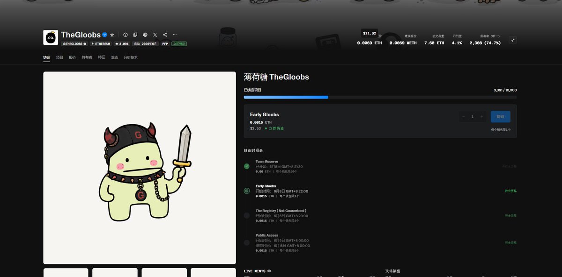Click the 3,091 items chip

(x=122, y=43)
